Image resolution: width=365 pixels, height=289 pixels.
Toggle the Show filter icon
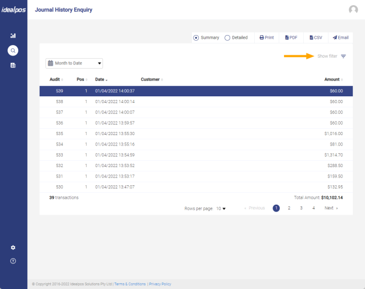[344, 56]
